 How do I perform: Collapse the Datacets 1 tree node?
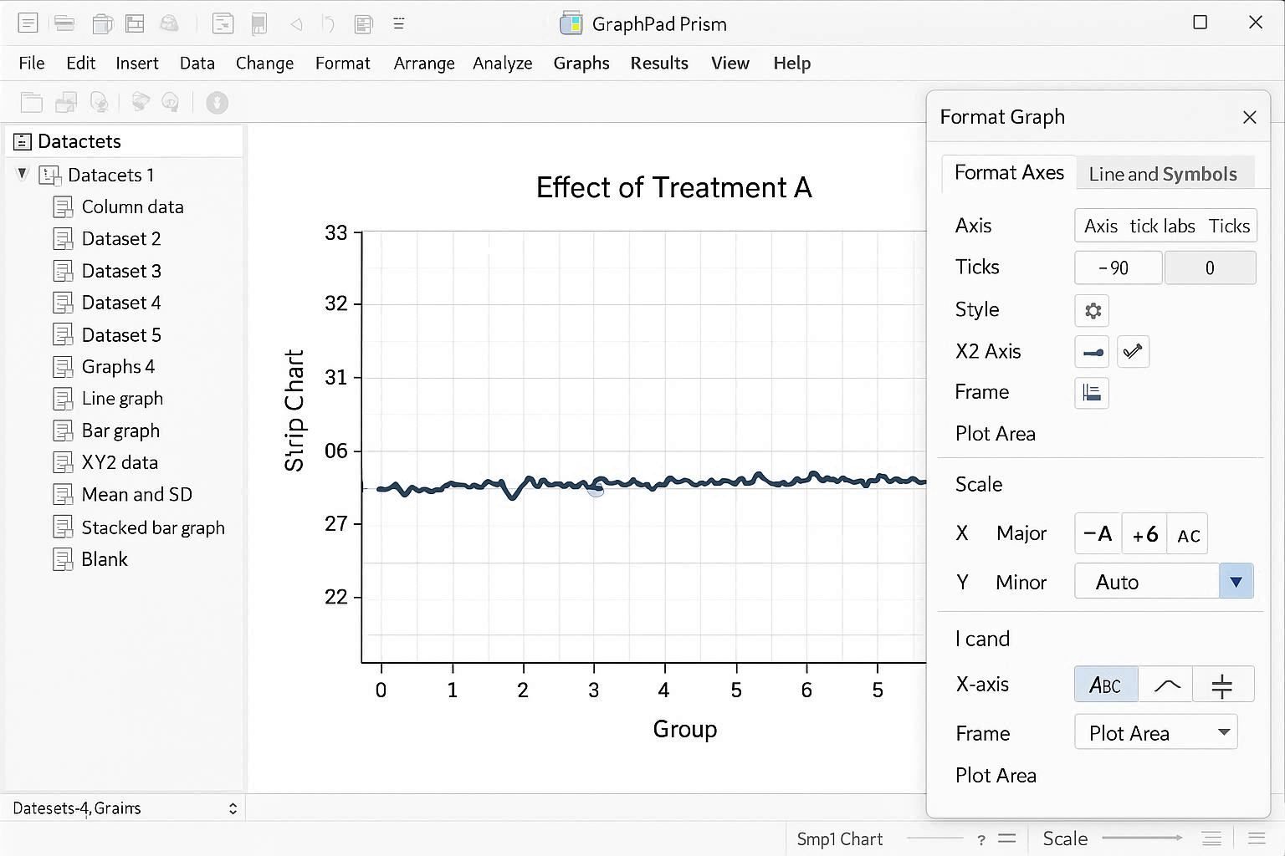[x=21, y=175]
